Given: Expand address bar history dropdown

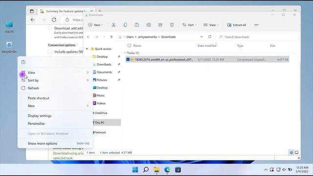Looking at the screenshot, I should 201,37.
